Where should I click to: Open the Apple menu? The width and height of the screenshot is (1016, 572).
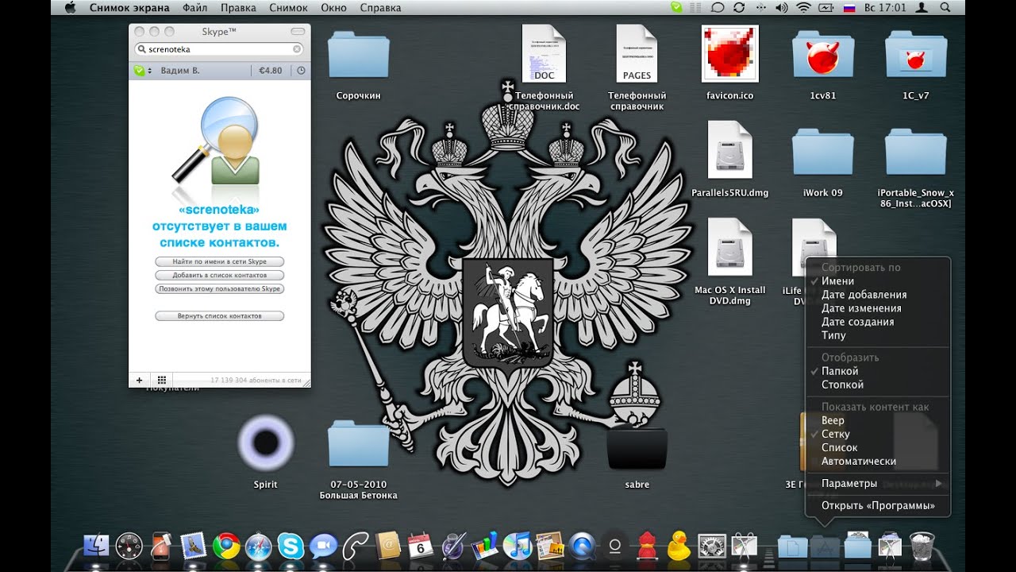69,7
